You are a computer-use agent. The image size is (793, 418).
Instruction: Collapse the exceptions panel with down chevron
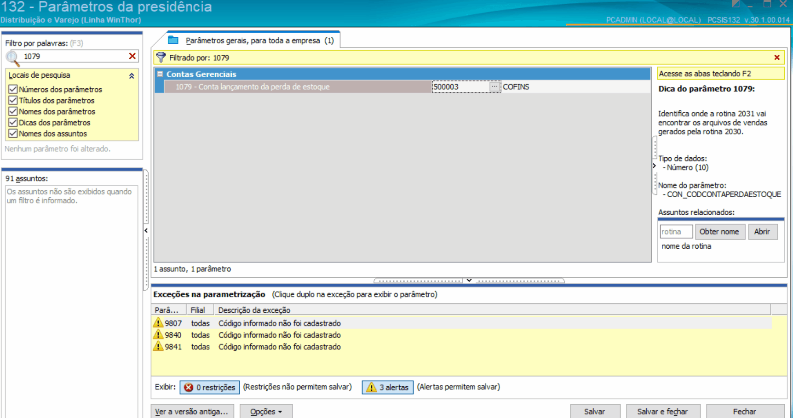469,280
